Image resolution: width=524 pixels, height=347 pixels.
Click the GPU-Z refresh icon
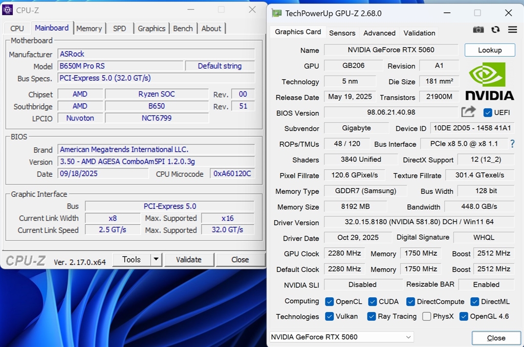tap(495, 30)
